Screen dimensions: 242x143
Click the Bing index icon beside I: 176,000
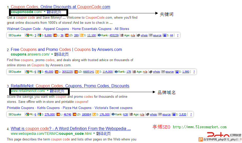[94, 115]
